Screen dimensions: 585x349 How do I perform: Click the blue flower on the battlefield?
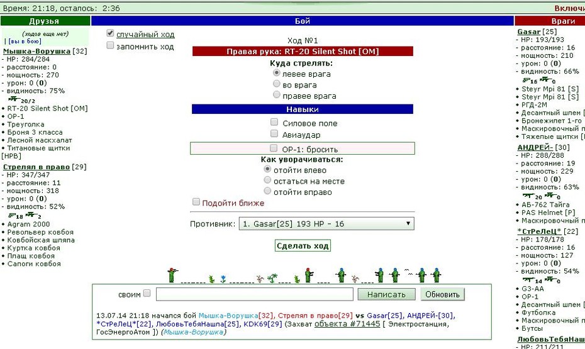pyautogui.click(x=223, y=279)
